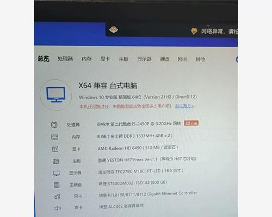
Task: Click the processor chip icon
Action: 54,125
